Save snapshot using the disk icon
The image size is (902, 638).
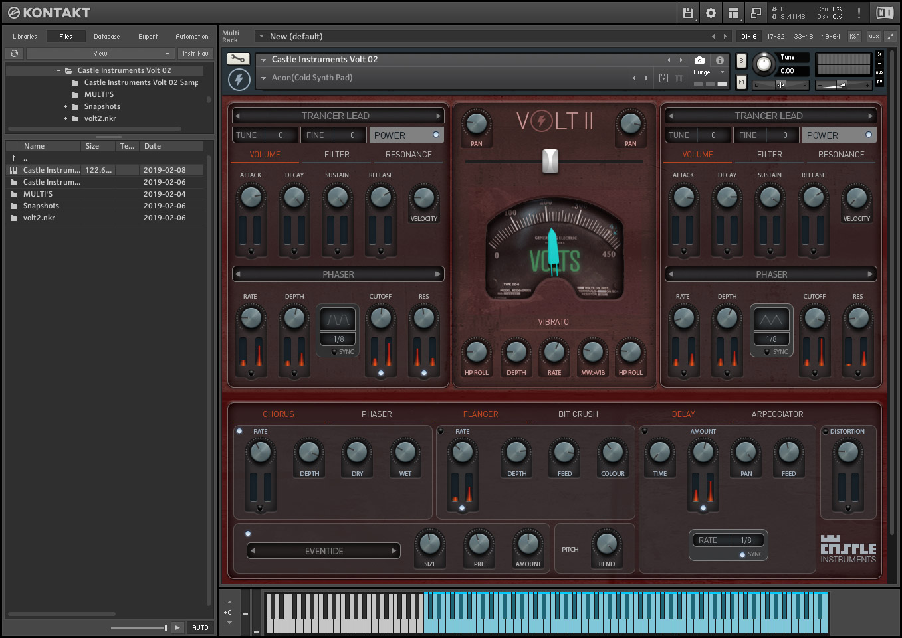pos(663,78)
